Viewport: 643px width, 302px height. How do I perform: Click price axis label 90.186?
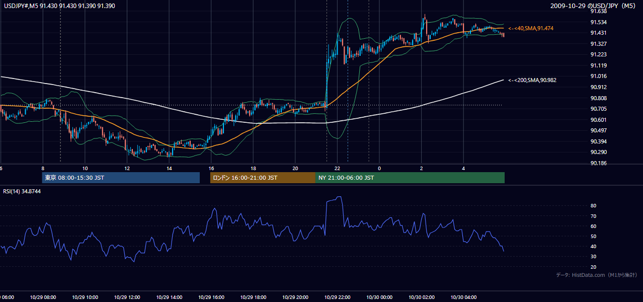tap(598, 163)
